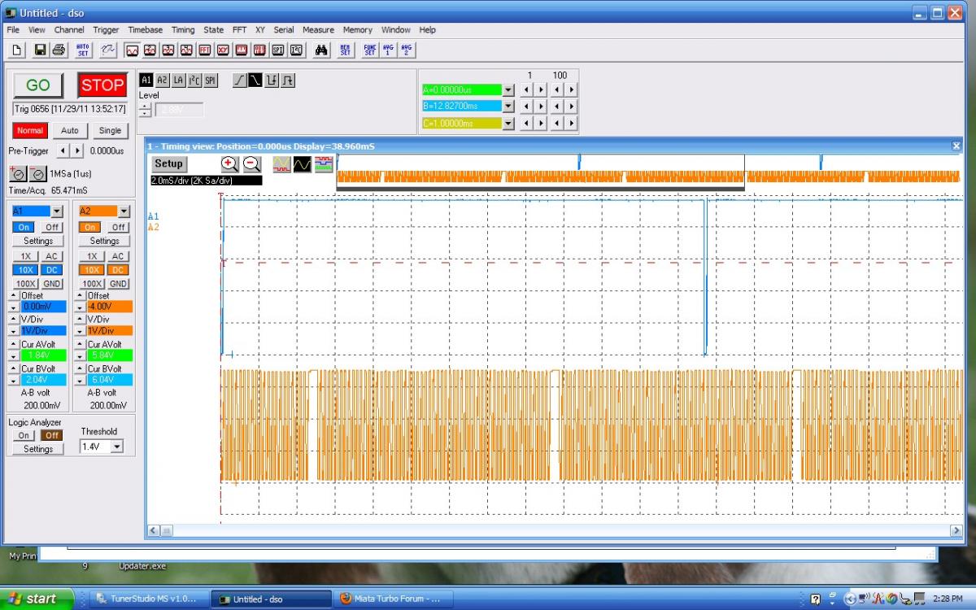This screenshot has width=976, height=610.
Task: Click the binoculars search icon
Action: pos(321,50)
